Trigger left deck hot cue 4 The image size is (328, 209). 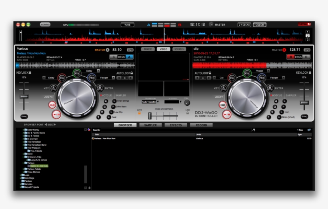(106, 101)
